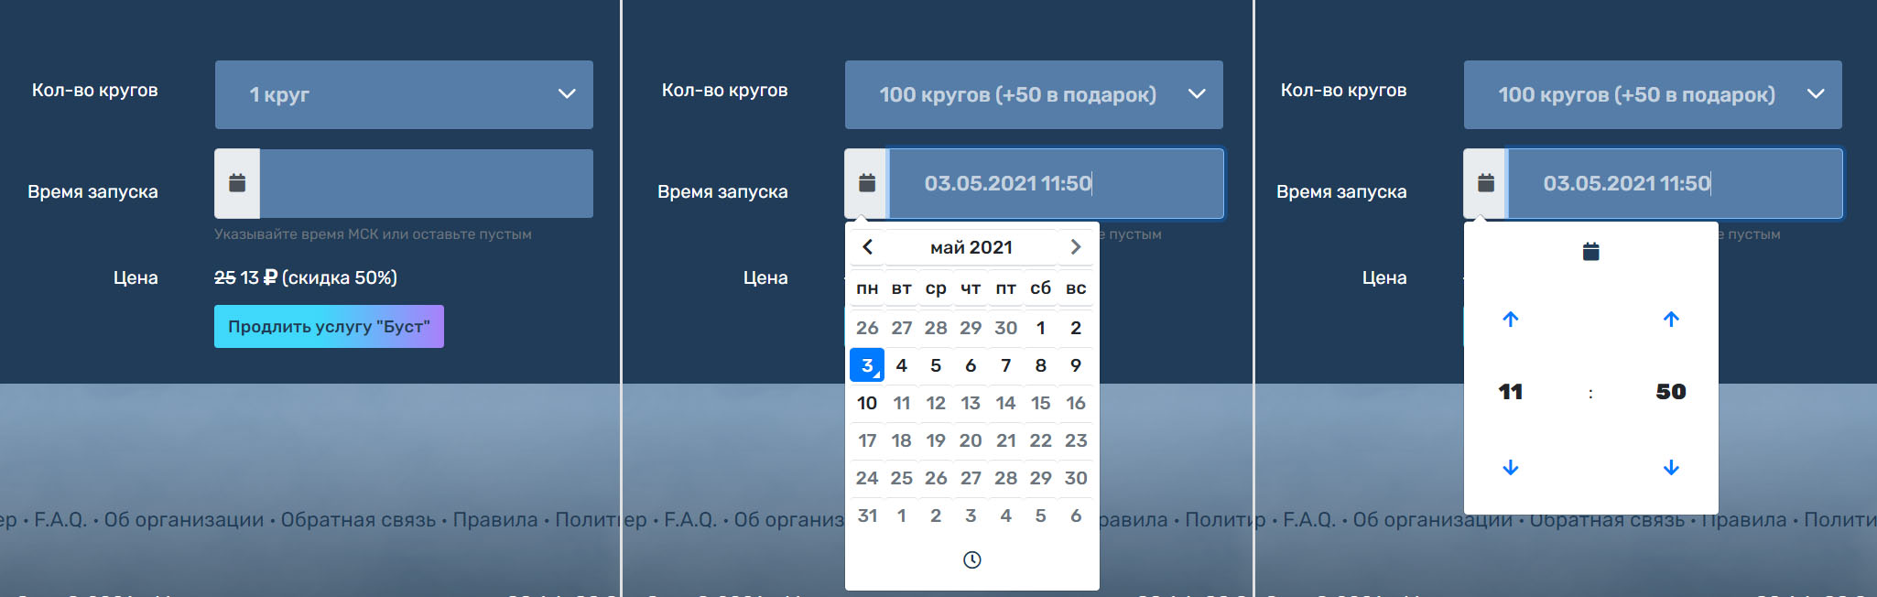Click the 'май 2021' month header

click(971, 247)
